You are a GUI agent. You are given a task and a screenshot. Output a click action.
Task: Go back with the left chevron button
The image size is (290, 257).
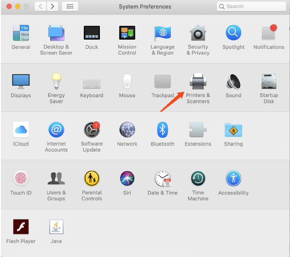coord(41,6)
